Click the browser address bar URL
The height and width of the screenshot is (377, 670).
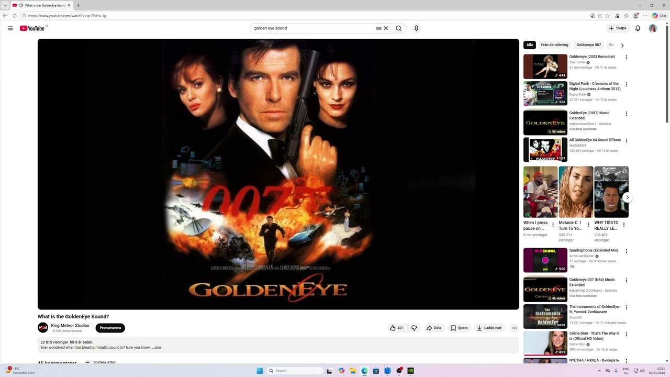click(x=67, y=16)
